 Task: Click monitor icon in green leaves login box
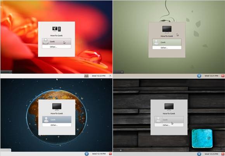pyautogui.click(x=167, y=29)
